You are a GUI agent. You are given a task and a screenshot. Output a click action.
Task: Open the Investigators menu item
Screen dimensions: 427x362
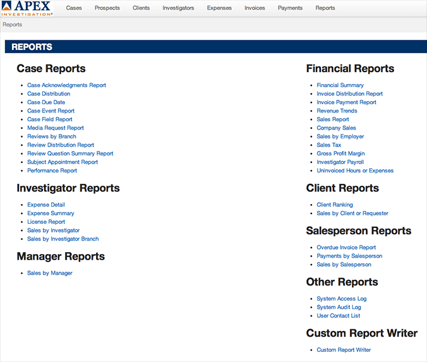coord(178,8)
